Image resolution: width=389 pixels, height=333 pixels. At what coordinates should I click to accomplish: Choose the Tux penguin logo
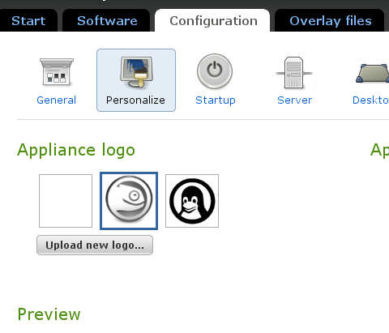coord(192,201)
